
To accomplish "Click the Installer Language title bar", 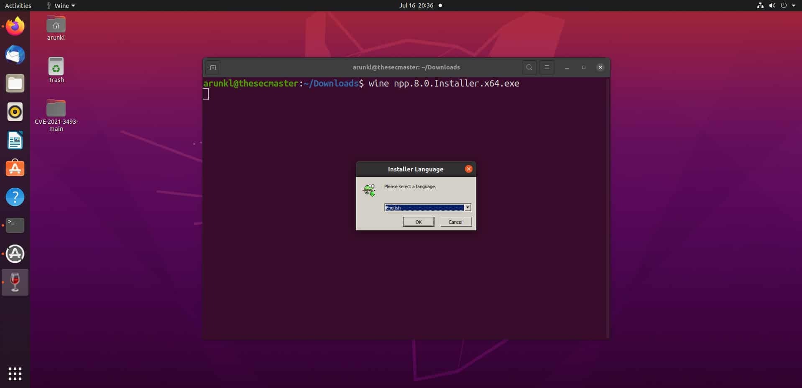I will (x=416, y=169).
